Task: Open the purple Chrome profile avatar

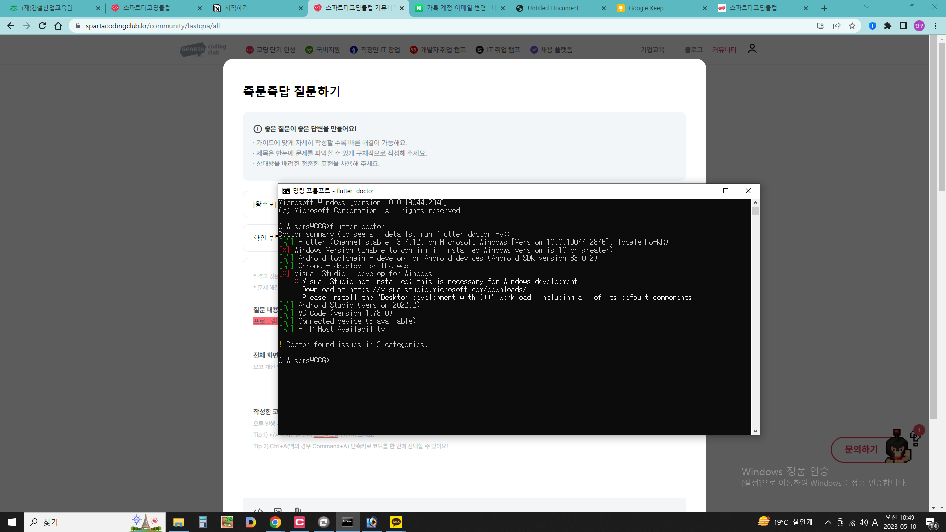Action: [x=919, y=26]
